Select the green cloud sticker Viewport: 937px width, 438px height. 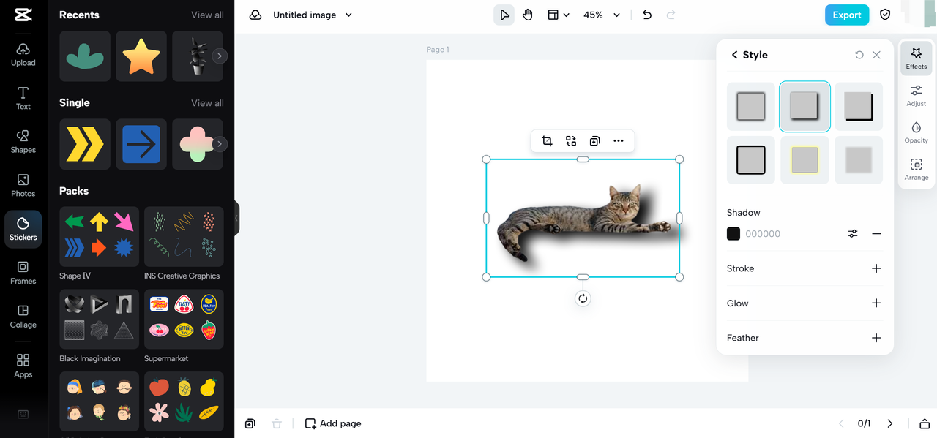(x=85, y=56)
